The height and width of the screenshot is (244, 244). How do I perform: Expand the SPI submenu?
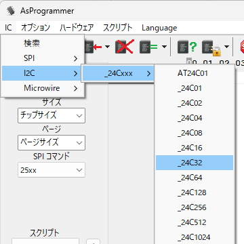click(43, 58)
